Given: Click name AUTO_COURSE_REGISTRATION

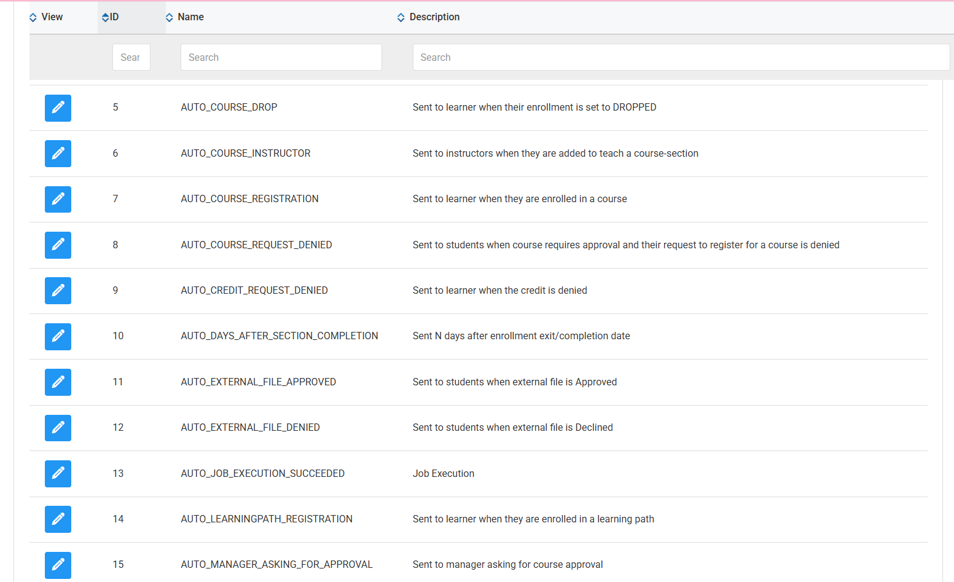Looking at the screenshot, I should (x=250, y=199).
